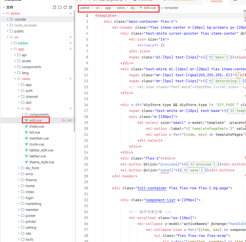The height and width of the screenshot is (242, 246).
Task: Click the 'template' breadcrumb symbol
Action: (x=171, y=8)
